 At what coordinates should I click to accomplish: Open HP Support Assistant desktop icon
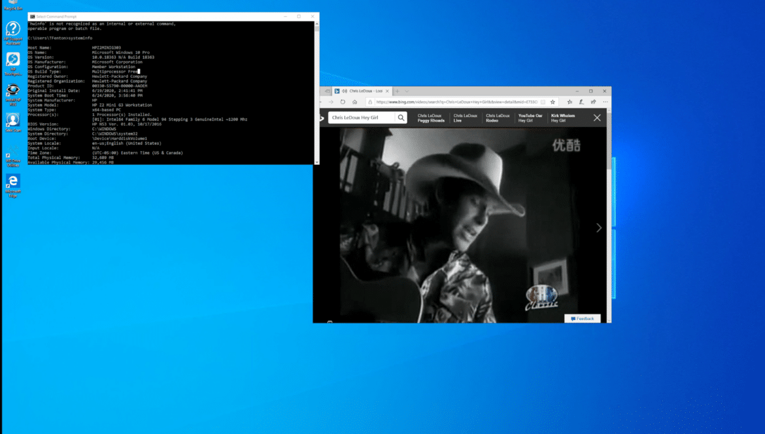tap(12, 32)
